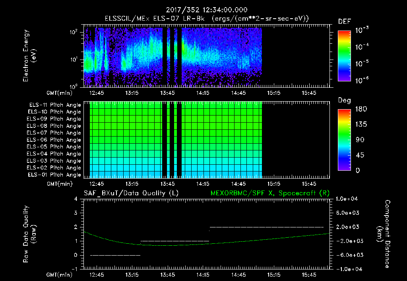The height and width of the screenshot is (281, 407).
Task: Select the ELS-03 Pitch Angle row label
Action: [x=54, y=161]
